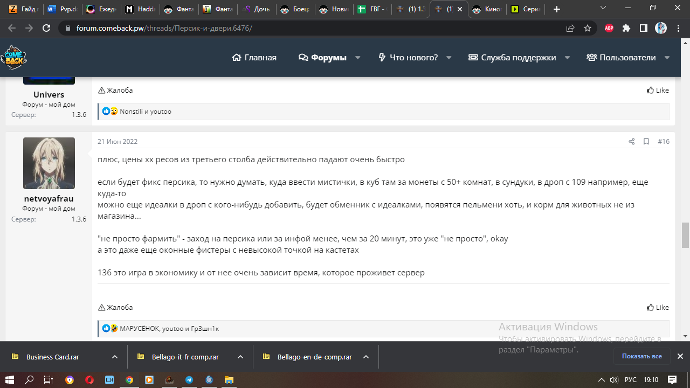Open the browser extensions puzzle icon
Screen dimensions: 690x388
pyautogui.click(x=626, y=28)
